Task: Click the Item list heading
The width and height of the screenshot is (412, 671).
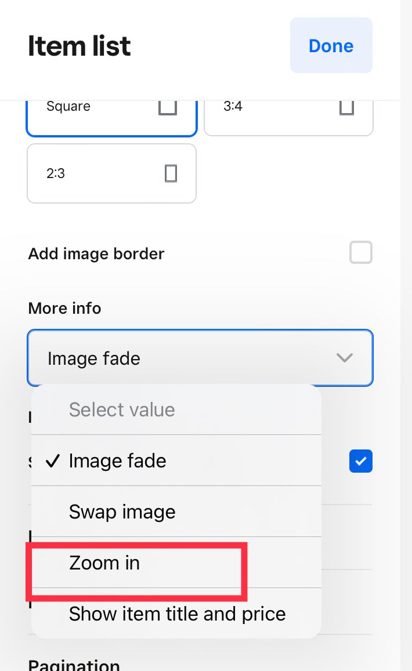Action: [78, 45]
